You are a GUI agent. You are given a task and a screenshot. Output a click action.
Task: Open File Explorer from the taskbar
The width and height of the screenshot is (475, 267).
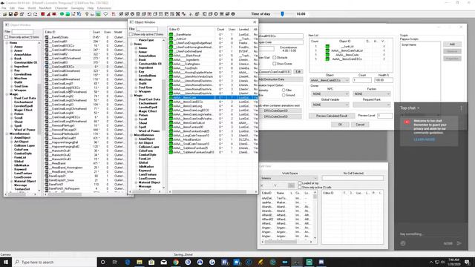click(140, 262)
